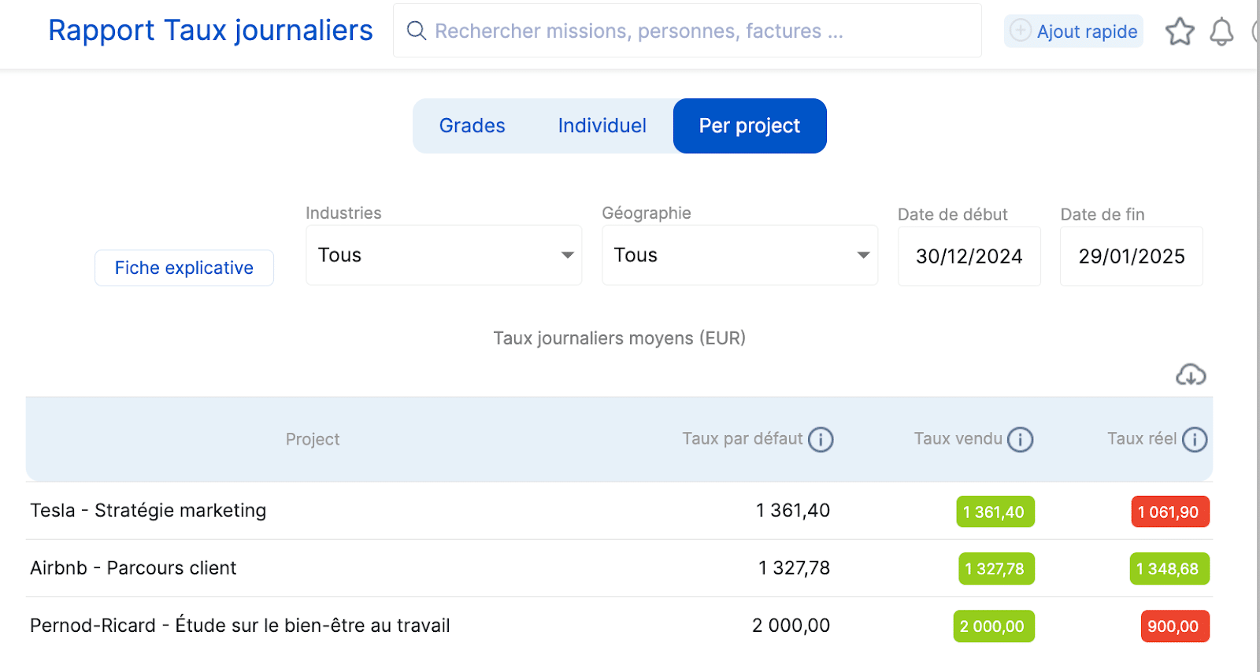Click the search magnifier icon

pyautogui.click(x=416, y=31)
